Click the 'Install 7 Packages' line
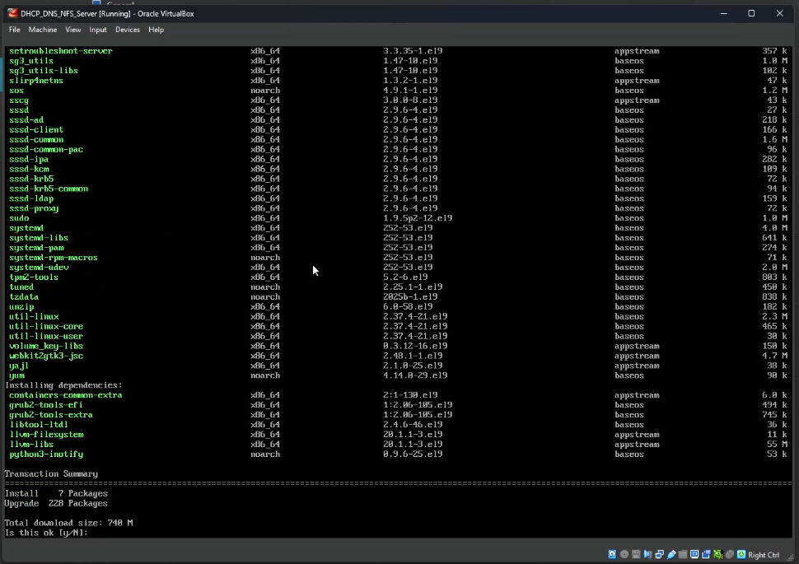The width and height of the screenshot is (799, 564). [x=56, y=494]
